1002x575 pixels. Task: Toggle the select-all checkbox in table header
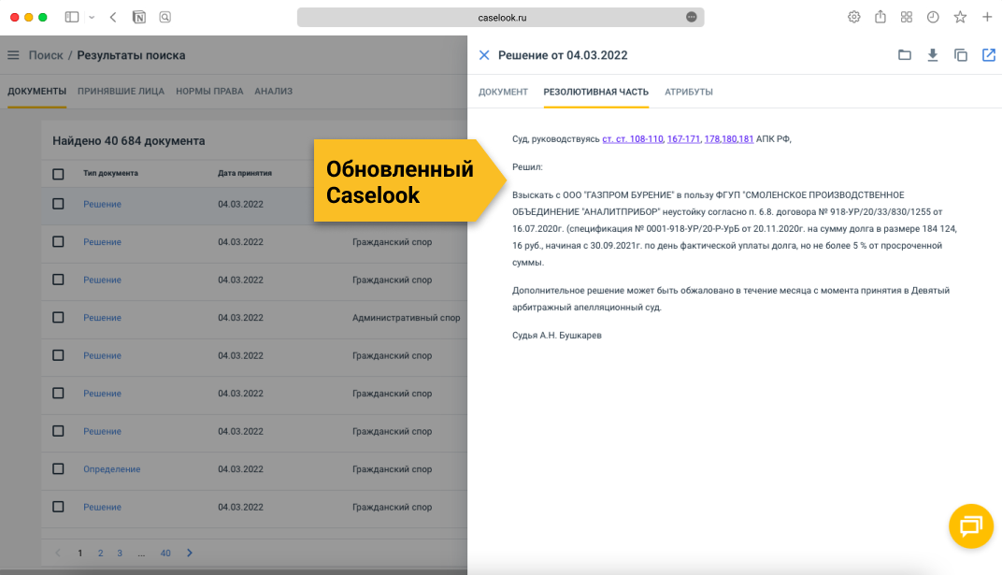58,174
